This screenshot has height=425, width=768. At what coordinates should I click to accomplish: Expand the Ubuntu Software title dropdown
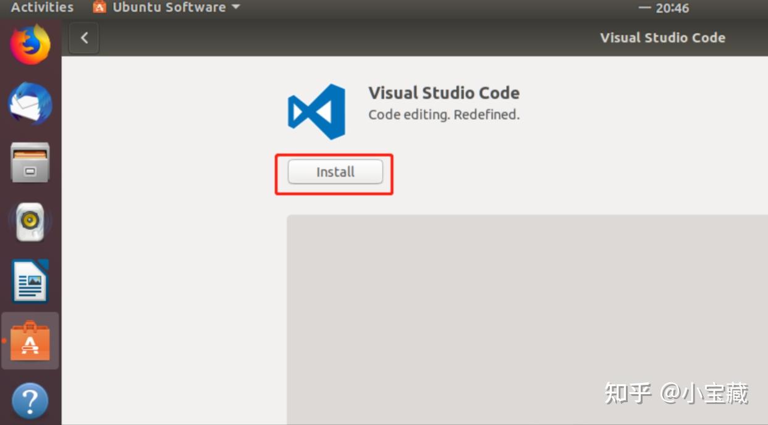click(x=234, y=7)
